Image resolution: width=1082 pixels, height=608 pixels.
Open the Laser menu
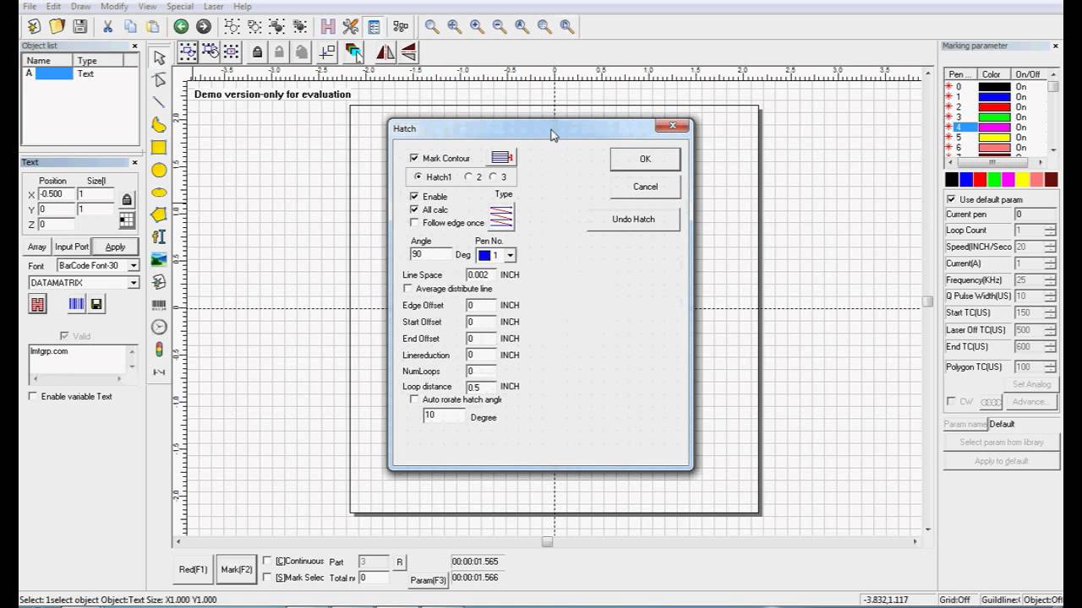pos(213,7)
